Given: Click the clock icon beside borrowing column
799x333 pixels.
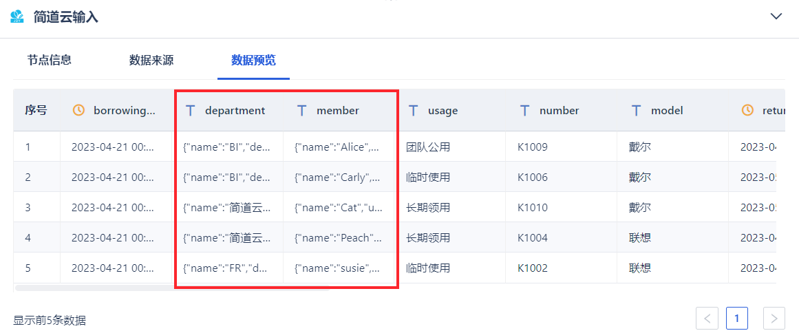Looking at the screenshot, I should pyautogui.click(x=79, y=110).
